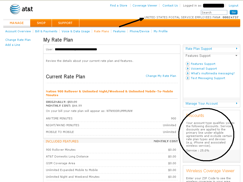This screenshot has height=182, width=243.
Task: Open the MANAGE tab
Action: [17, 23]
